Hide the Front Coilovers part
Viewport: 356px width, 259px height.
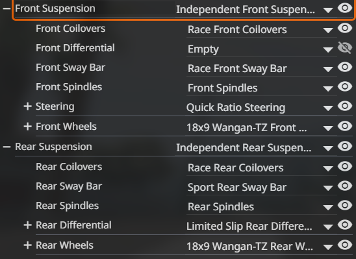345,28
